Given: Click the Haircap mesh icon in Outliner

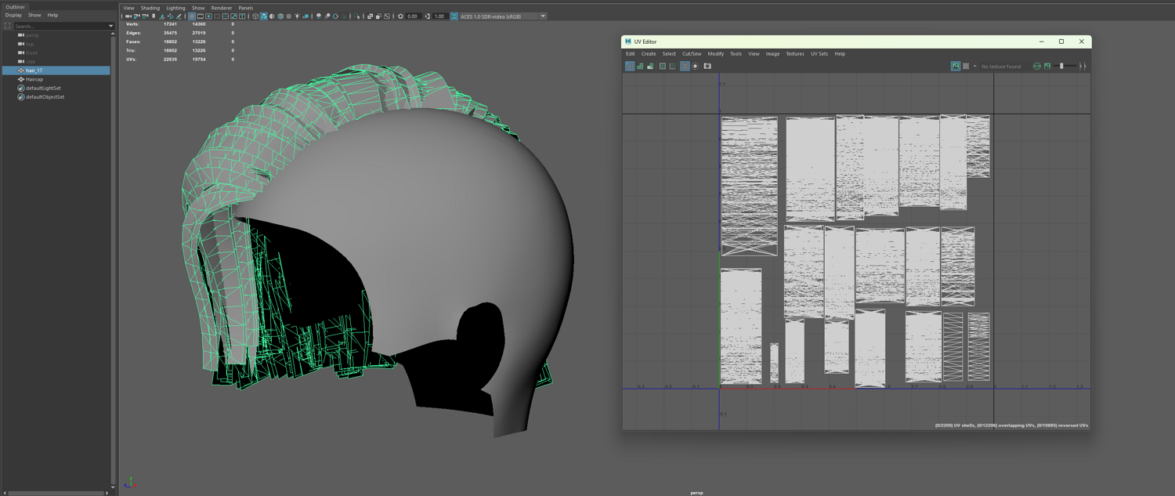Looking at the screenshot, I should [21, 79].
